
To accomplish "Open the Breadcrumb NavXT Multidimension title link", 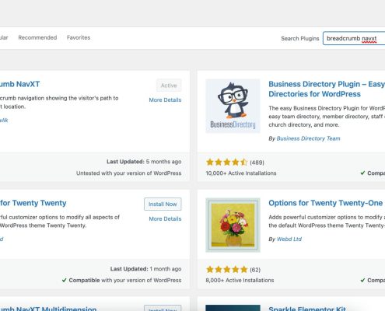I will point(48,308).
